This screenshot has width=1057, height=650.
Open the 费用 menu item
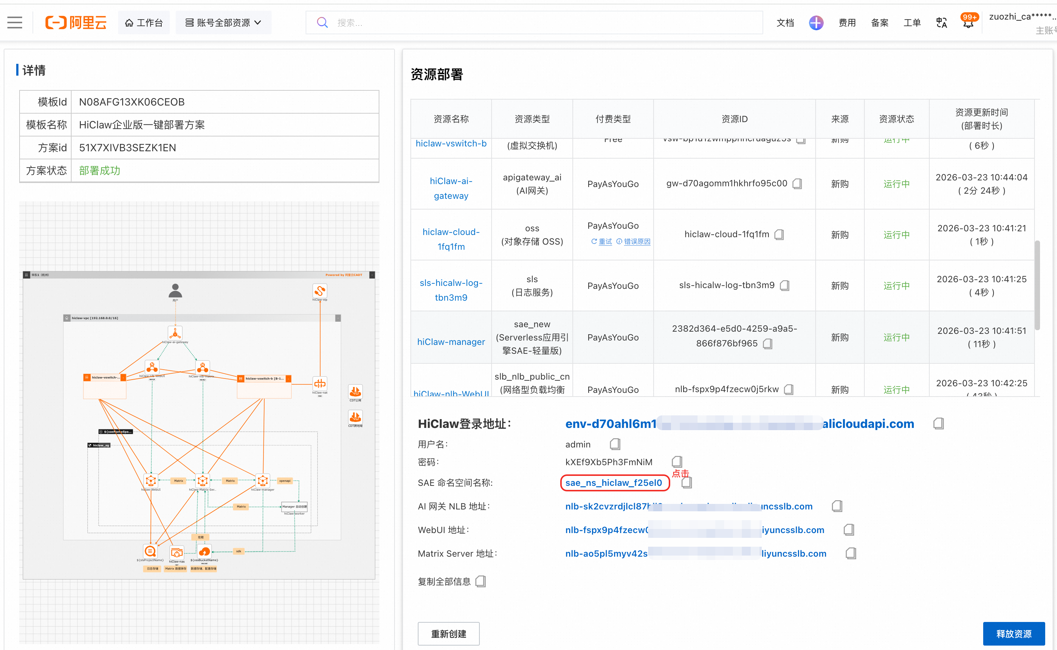click(x=847, y=23)
